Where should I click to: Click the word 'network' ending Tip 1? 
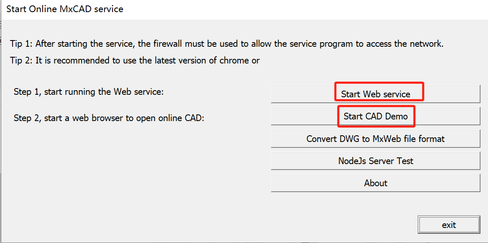(x=425, y=44)
